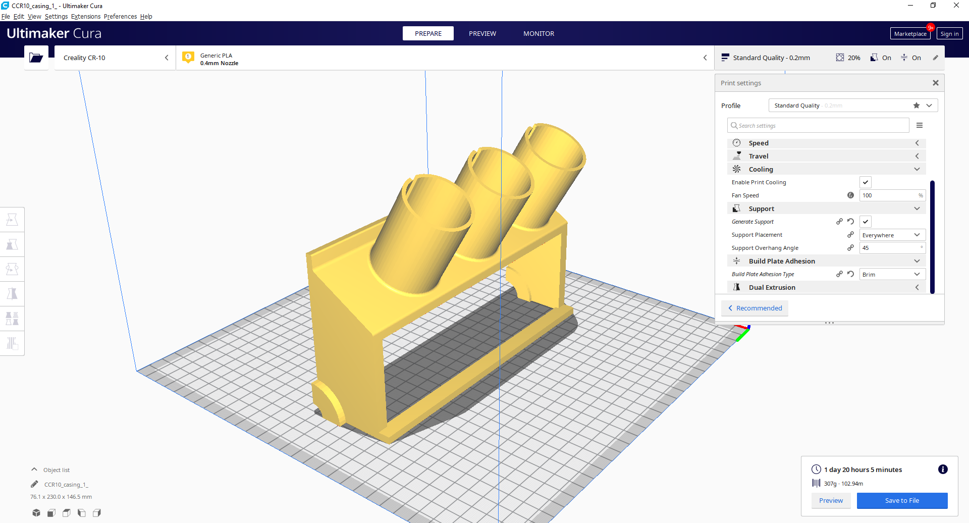Click the pencil icon to rename CCR10_casing_1_
Screen dimensions: 969x523
click(34, 484)
